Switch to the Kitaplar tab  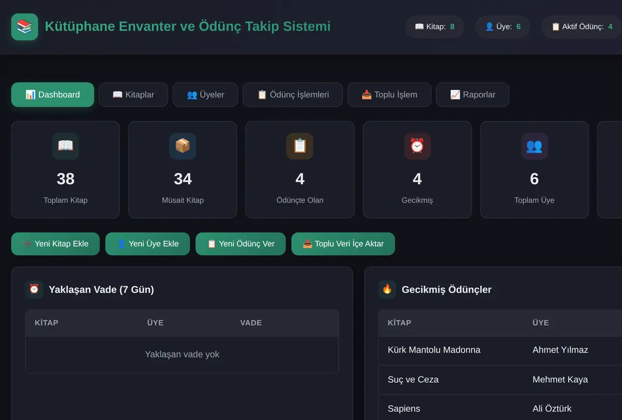[x=133, y=95]
